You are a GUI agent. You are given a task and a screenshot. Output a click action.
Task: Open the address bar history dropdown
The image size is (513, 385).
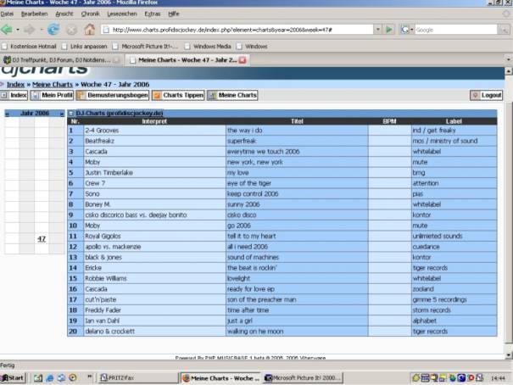(x=377, y=30)
